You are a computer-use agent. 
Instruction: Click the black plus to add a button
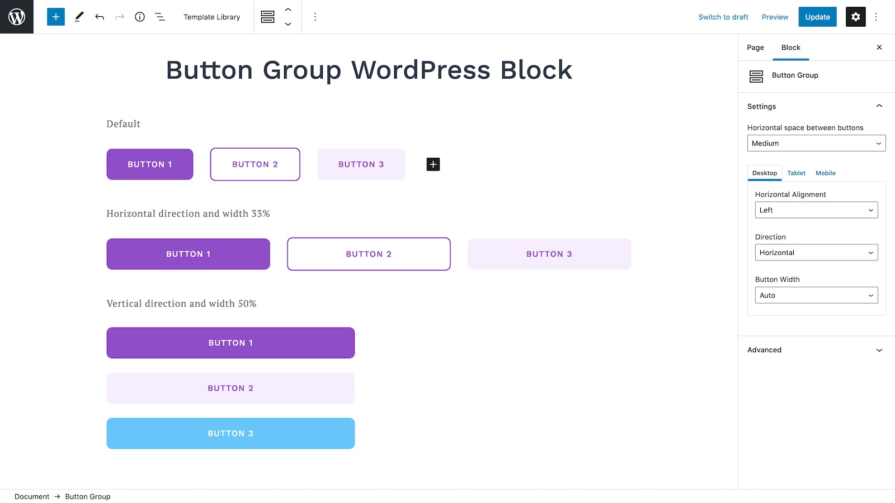click(433, 164)
